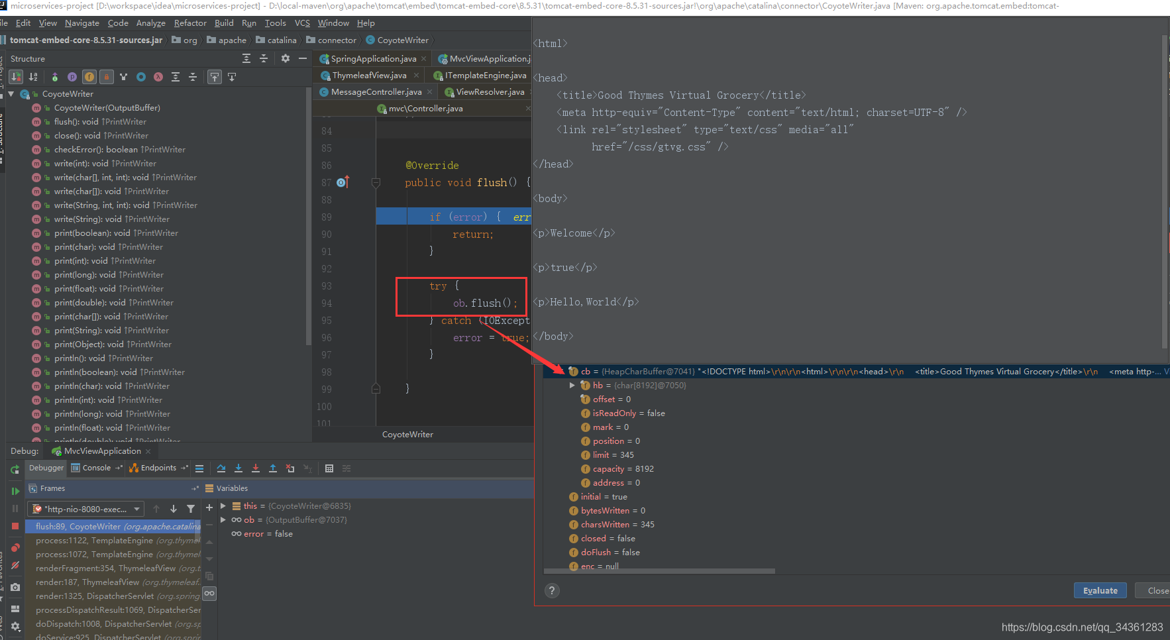Viewport: 1170px width, 640px height.
Task: Select process:1122, TemplateEngine stack frame
Action: click(113, 540)
